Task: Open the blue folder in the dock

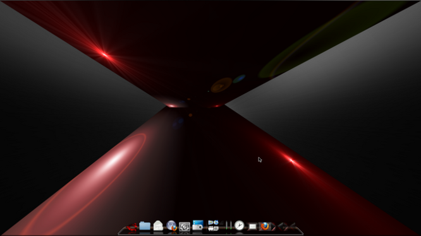Action: (145, 226)
